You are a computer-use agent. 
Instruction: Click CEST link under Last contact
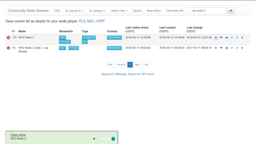(164, 31)
